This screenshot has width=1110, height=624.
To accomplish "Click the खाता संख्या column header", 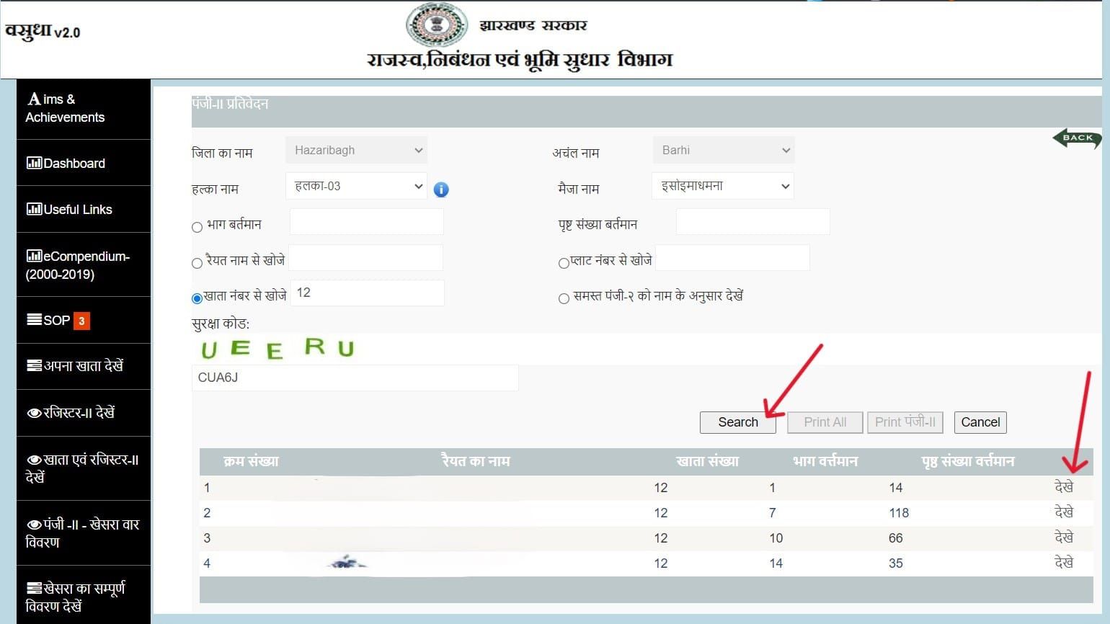I will pos(707,461).
